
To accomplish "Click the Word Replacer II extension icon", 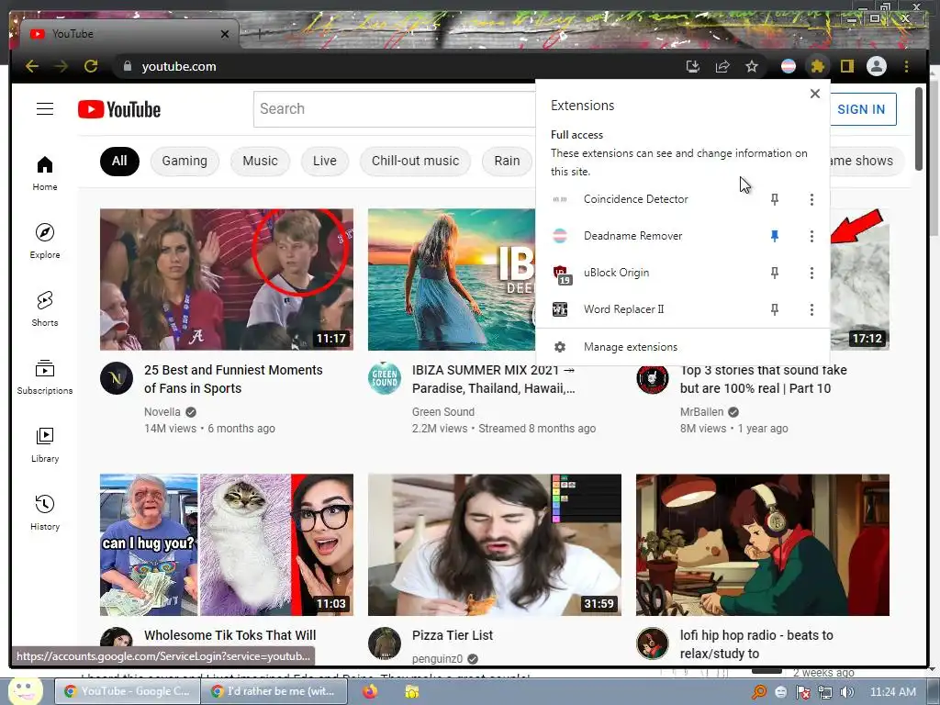I will [560, 309].
